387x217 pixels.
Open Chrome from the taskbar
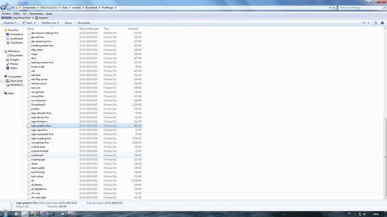coord(35,214)
